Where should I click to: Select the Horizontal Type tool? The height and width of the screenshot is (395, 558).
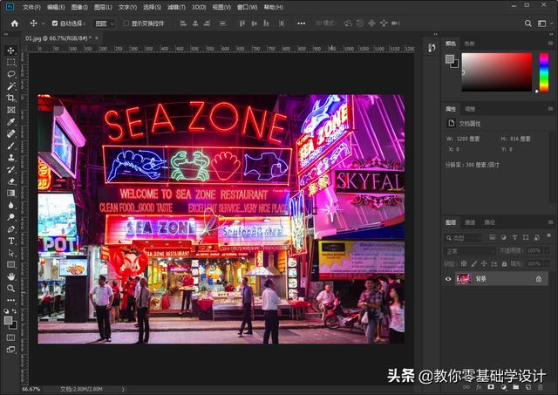11,241
